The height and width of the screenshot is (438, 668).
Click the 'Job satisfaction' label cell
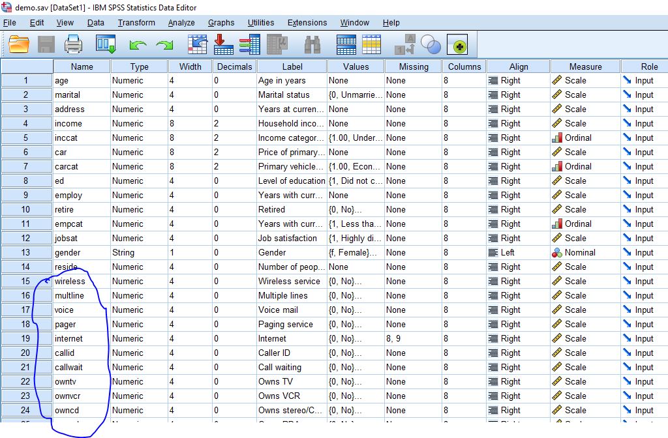[292, 238]
